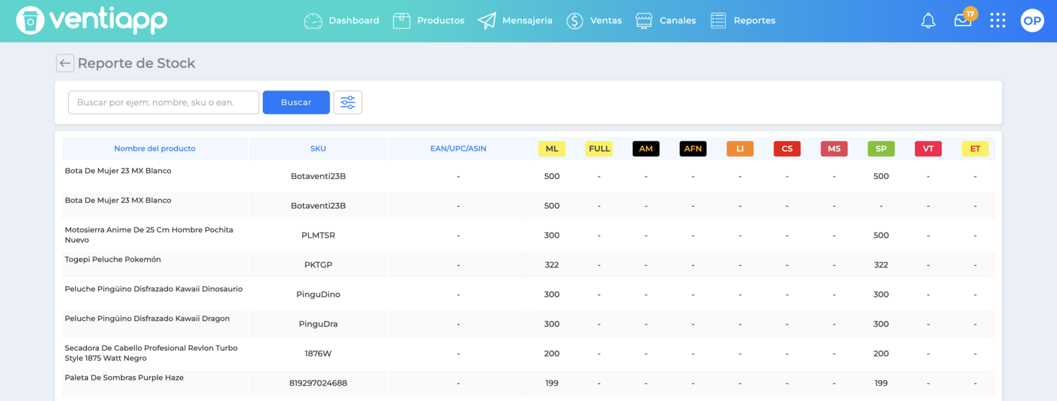1057x401 pixels.
Task: Click the SKU column header
Action: point(318,149)
